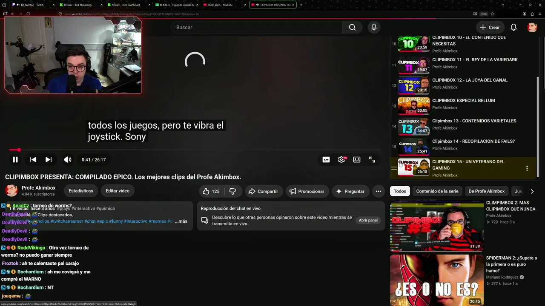The image size is (545, 306).
Task: Open options menu for CLIPIMBOX 15 playlist item
Action: 527,168
